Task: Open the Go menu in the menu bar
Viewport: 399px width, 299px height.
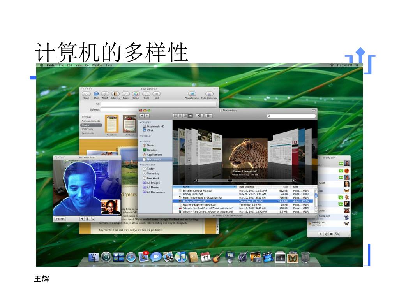Action: coord(87,65)
